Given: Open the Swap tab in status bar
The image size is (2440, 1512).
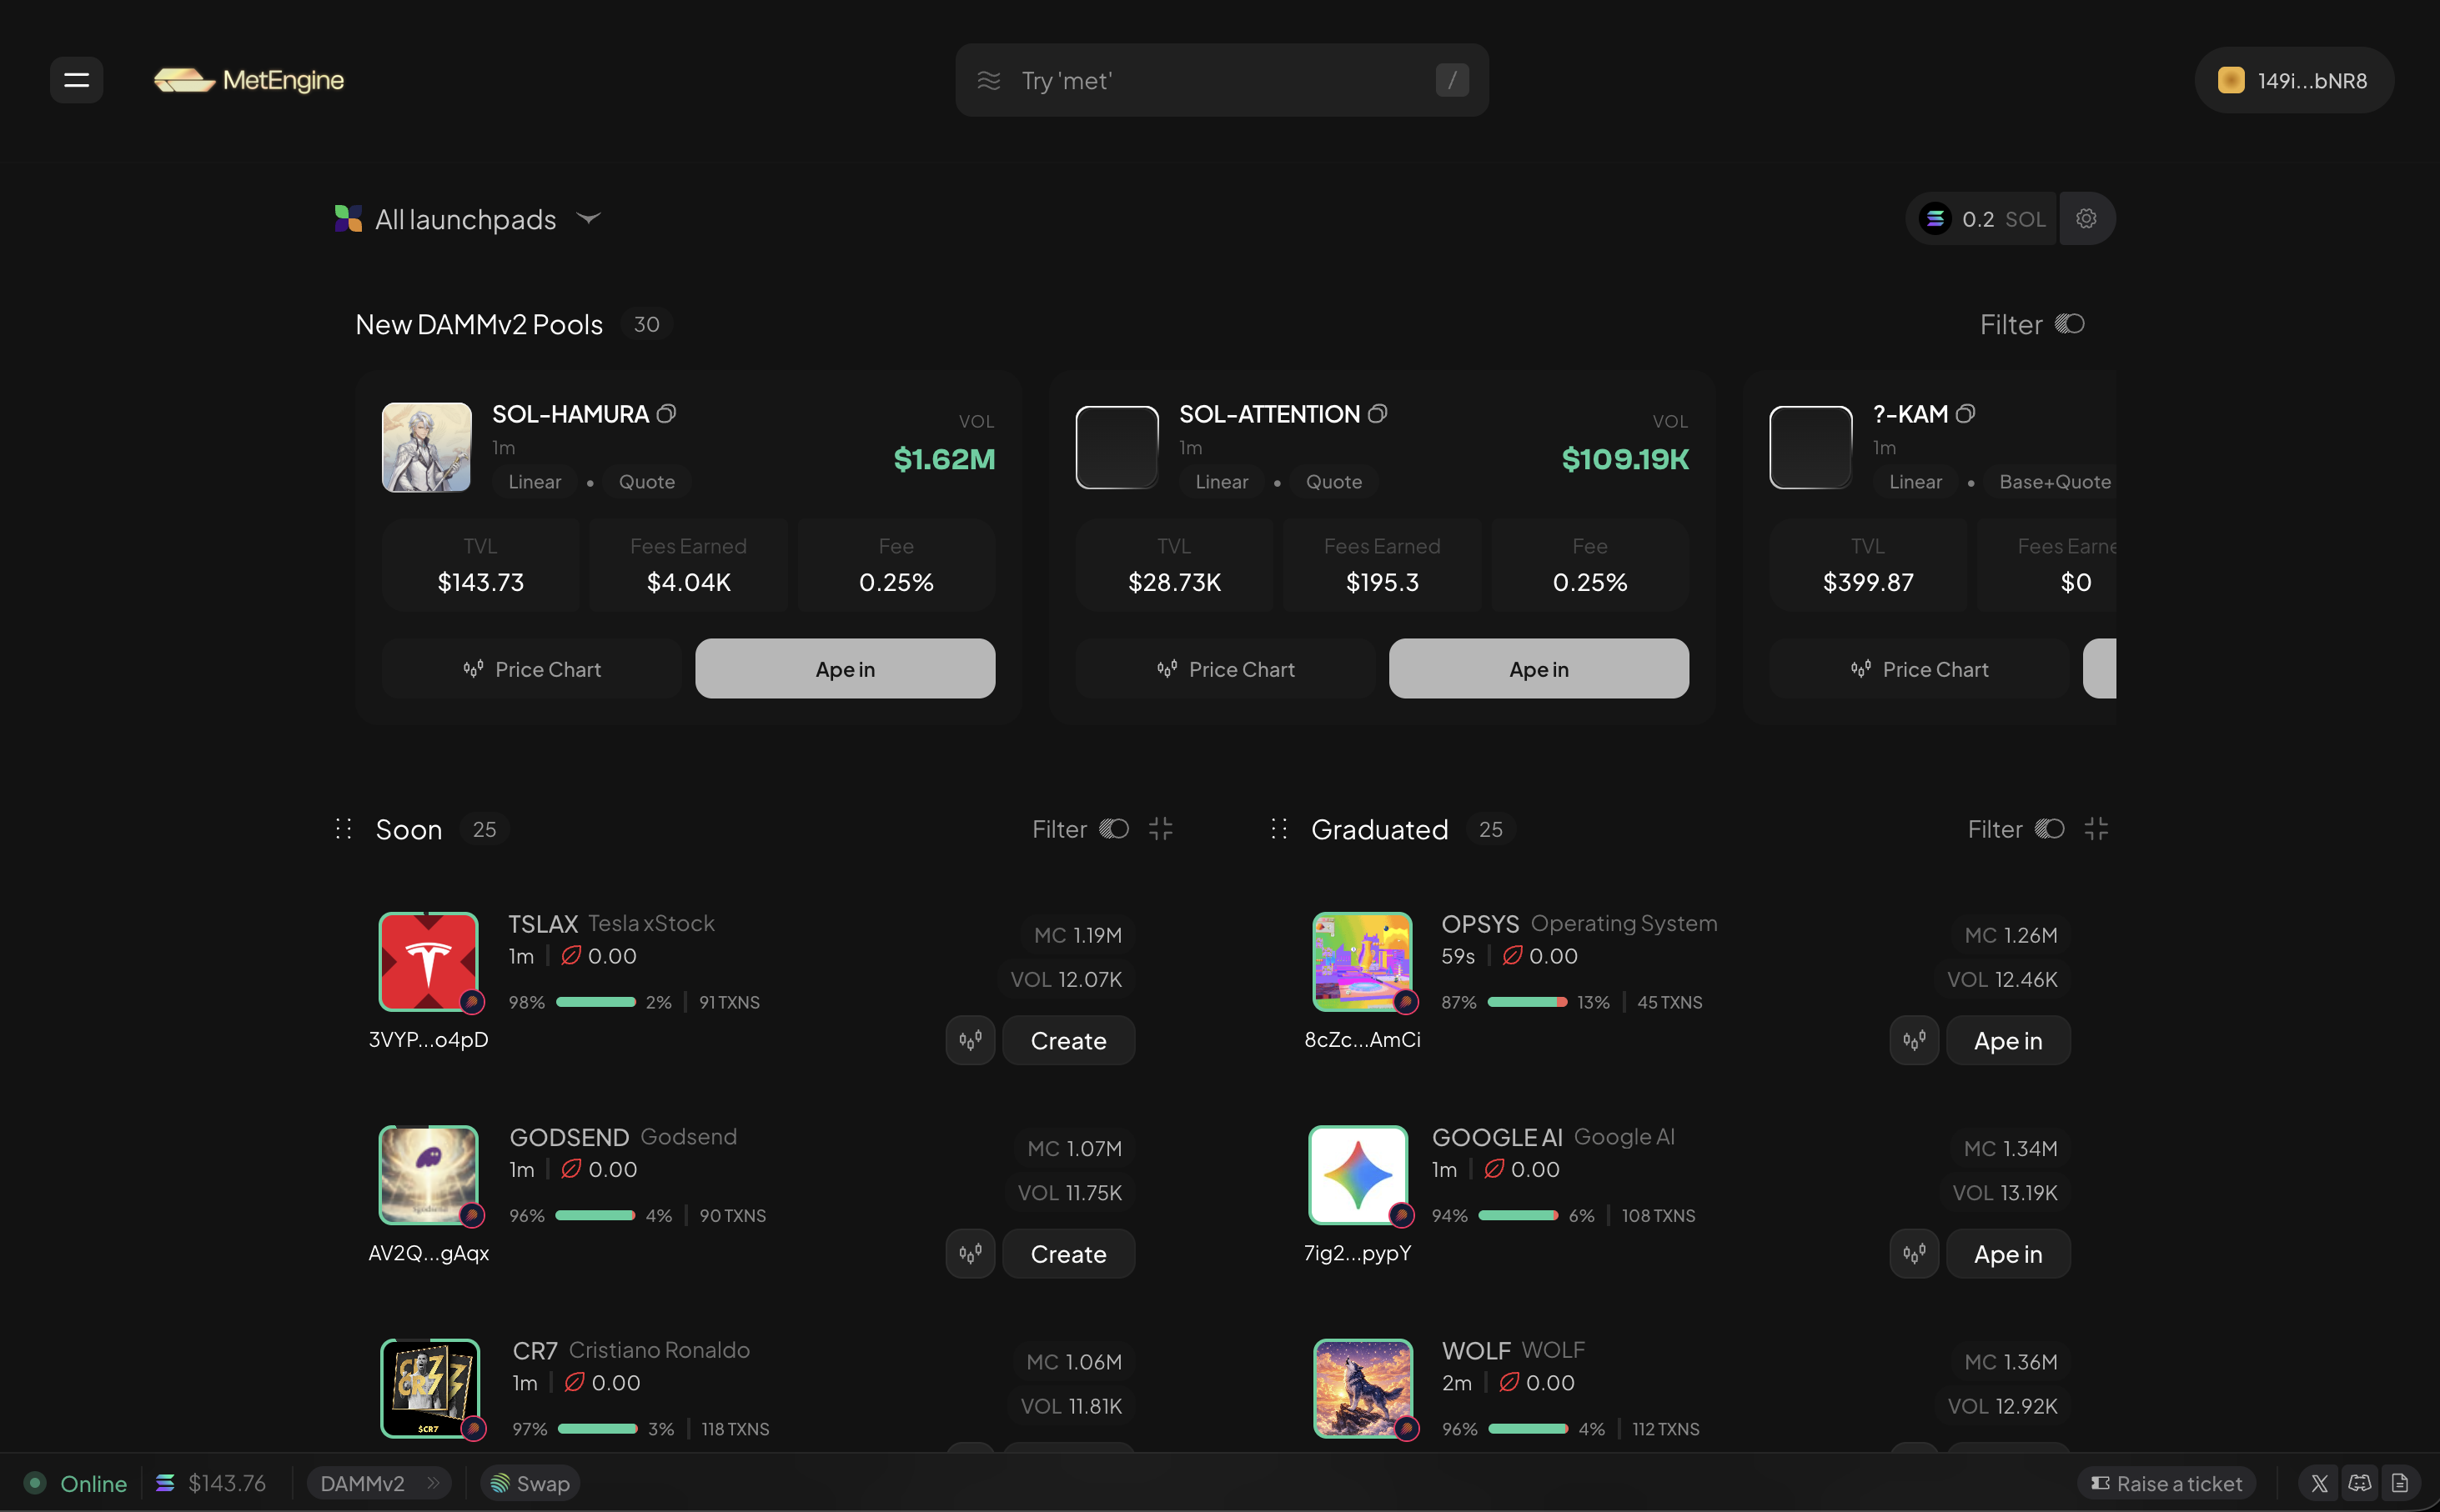Looking at the screenshot, I should [530, 1483].
